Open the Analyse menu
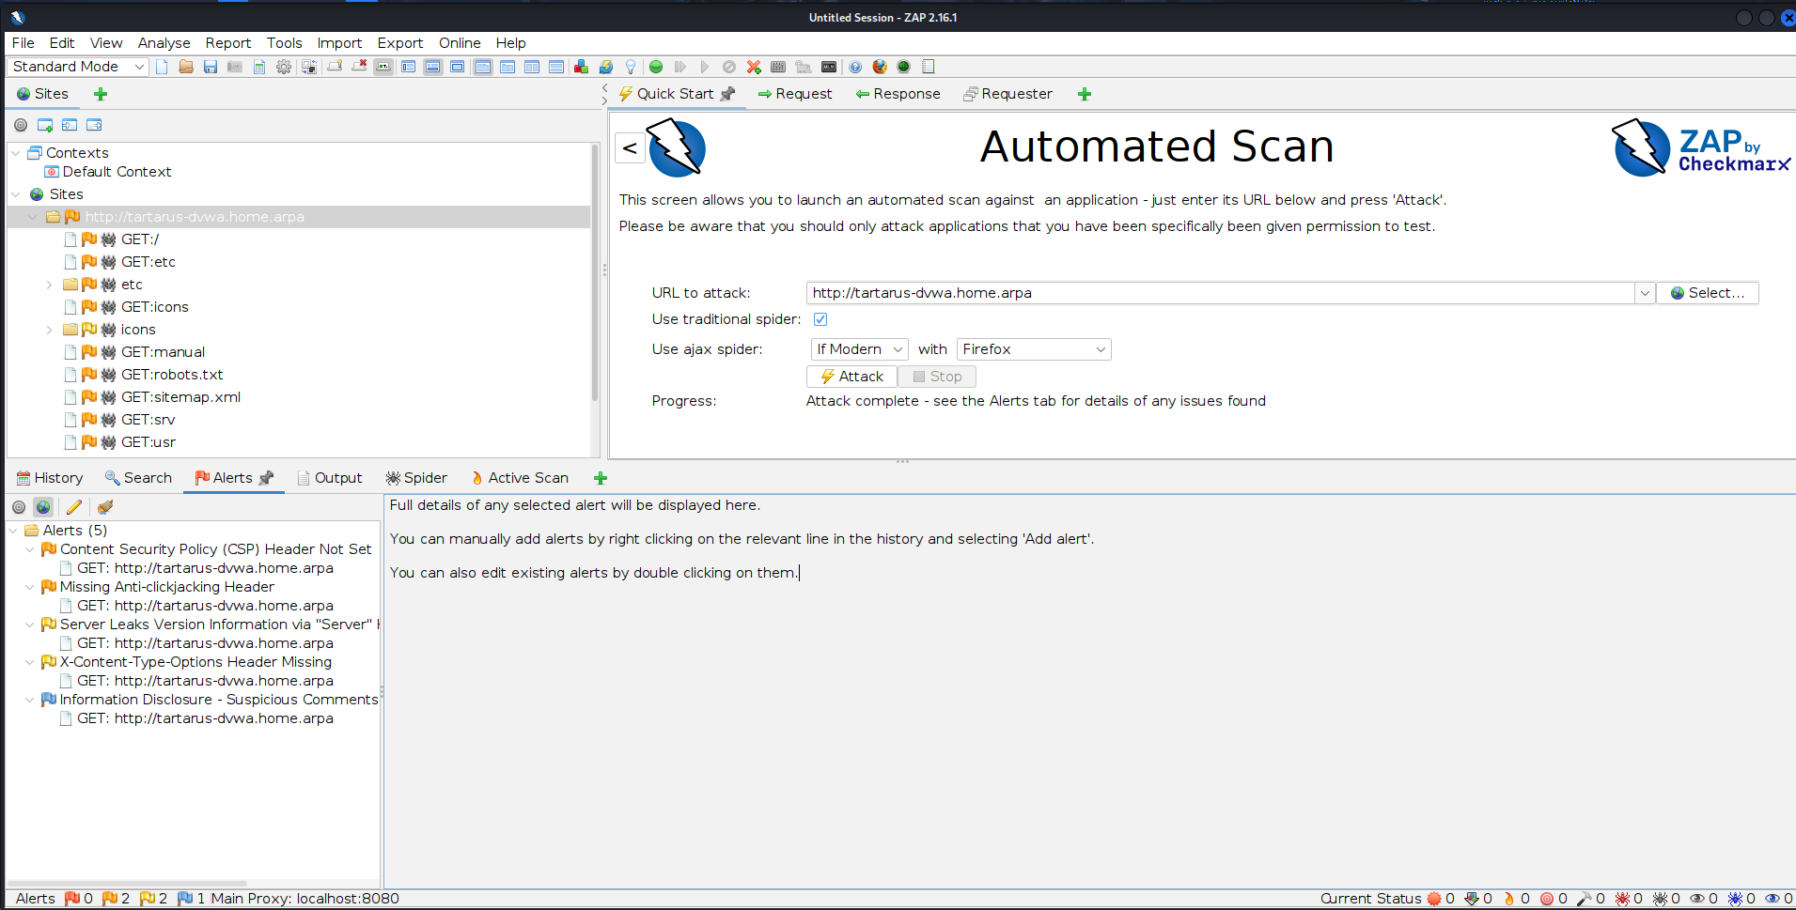 click(164, 43)
